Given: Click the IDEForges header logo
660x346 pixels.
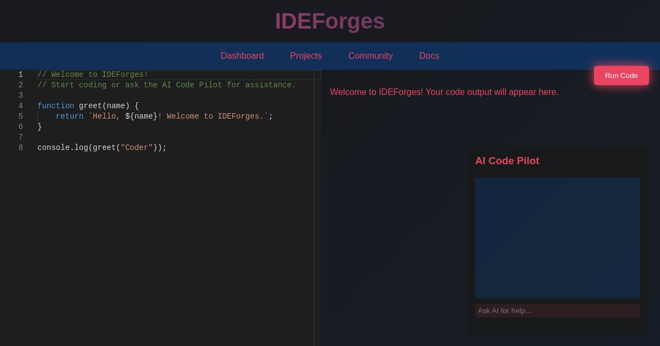Looking at the screenshot, I should 330,21.
